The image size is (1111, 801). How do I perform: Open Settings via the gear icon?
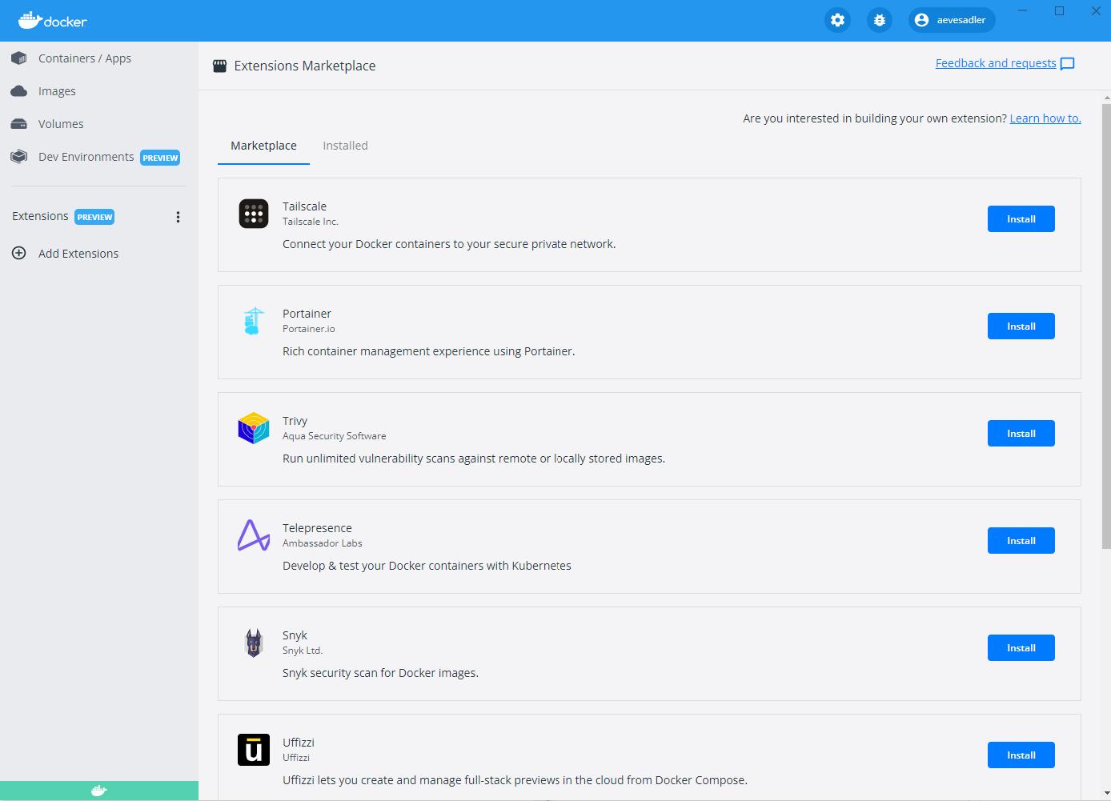837,20
